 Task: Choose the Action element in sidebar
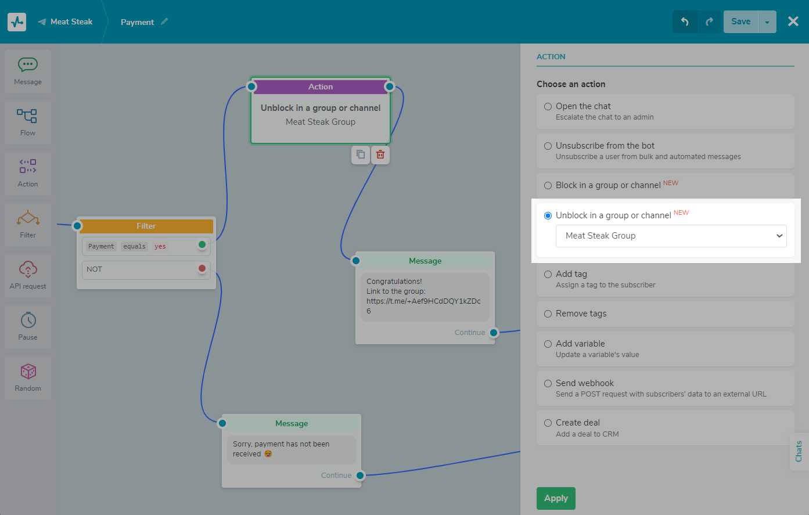[28, 173]
